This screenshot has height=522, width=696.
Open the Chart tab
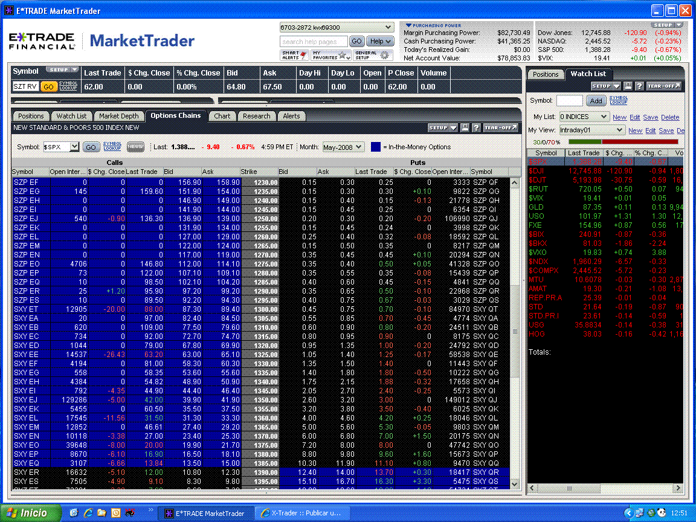[222, 116]
